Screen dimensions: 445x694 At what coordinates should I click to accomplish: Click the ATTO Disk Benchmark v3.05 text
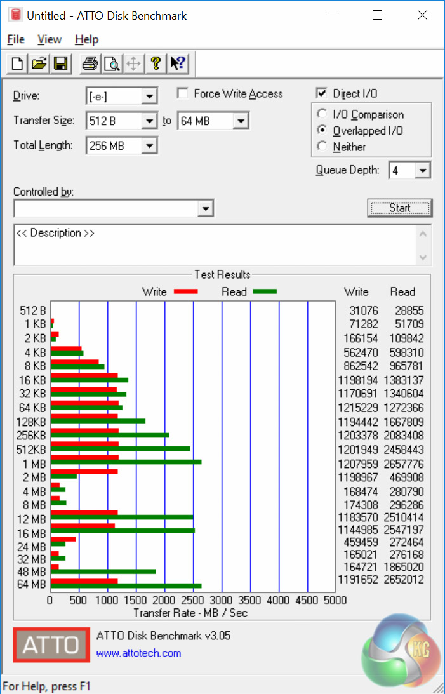tap(163, 636)
